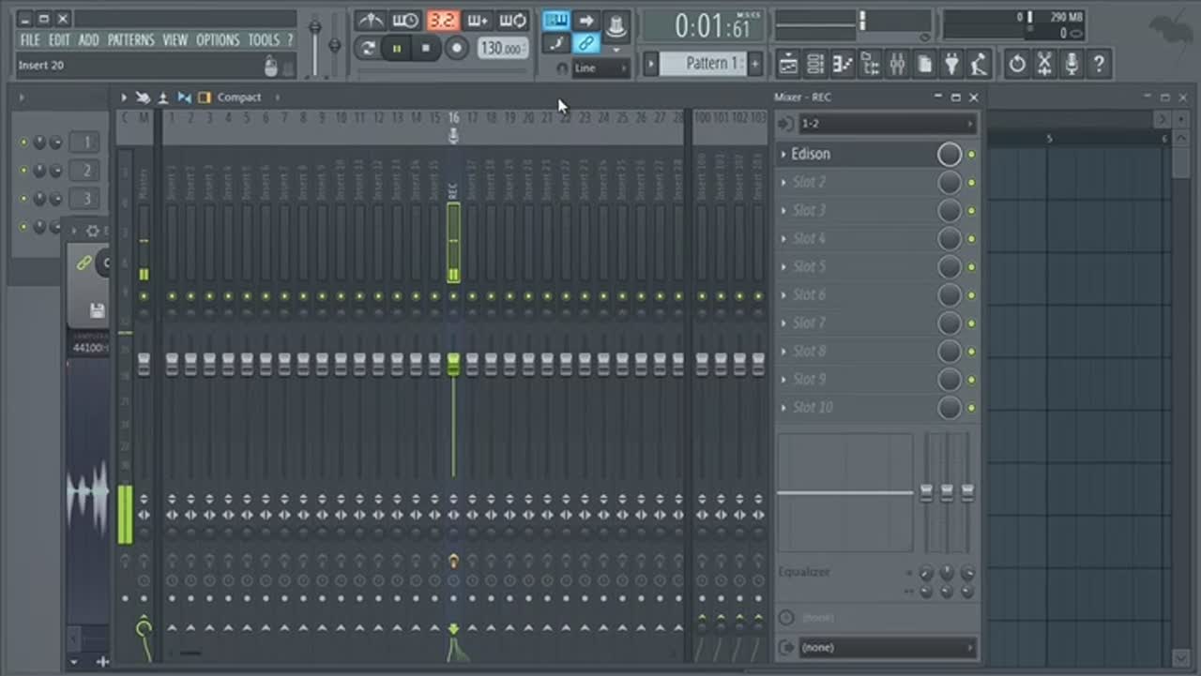Mute the Master track green LED
The image size is (1201, 676).
[x=144, y=296]
